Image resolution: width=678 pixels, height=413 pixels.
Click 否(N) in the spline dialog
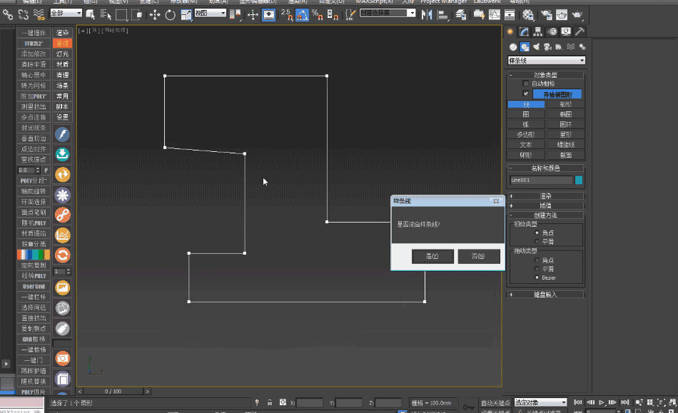point(479,255)
